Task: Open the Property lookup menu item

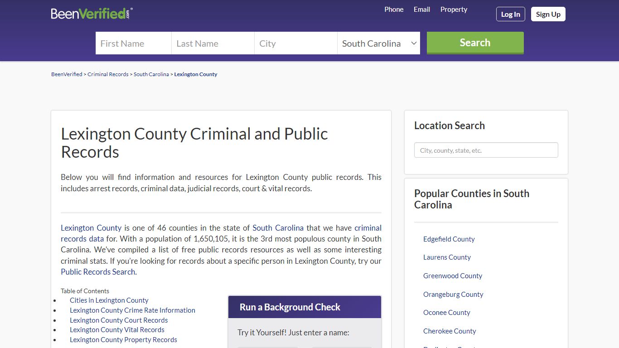Action: click(454, 10)
